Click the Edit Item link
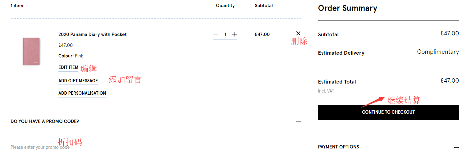 68,67
